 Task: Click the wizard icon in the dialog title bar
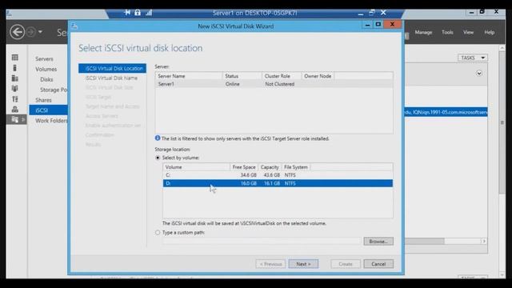coord(74,26)
